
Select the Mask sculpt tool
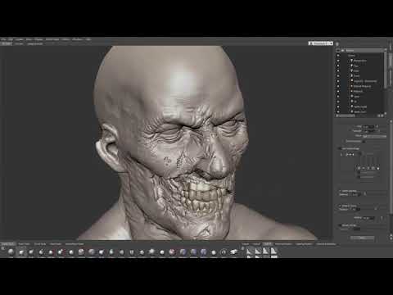click(x=193, y=252)
